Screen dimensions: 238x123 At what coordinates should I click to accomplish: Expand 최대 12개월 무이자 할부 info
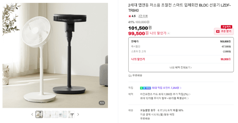[164, 98]
